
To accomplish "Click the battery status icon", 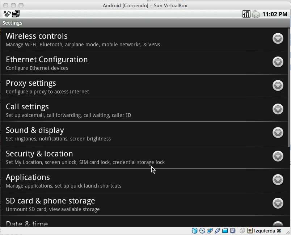I will click(x=256, y=14).
